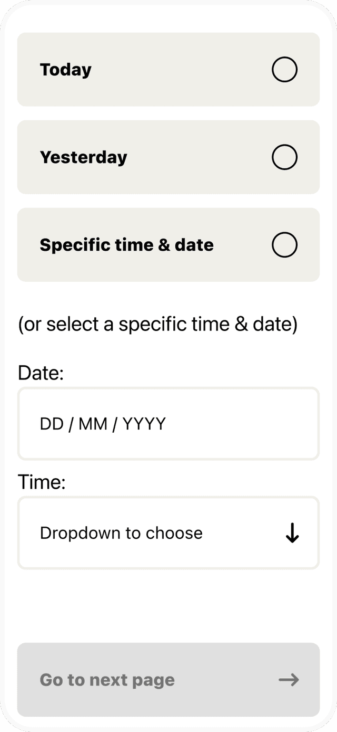Tap the "Specific time & date" bold label
This screenshot has height=732, width=337.
[126, 245]
